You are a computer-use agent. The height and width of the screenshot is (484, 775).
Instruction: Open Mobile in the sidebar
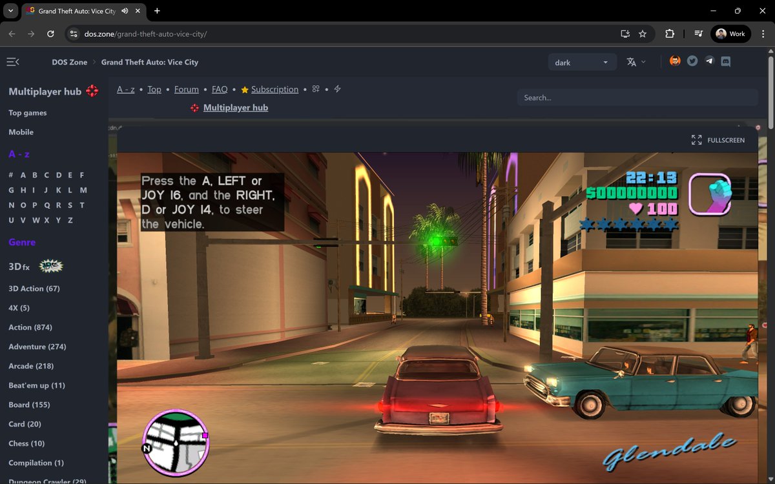tap(21, 132)
